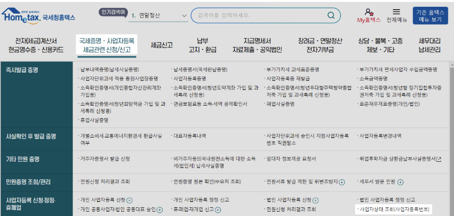Expand plus icon beside 개인 공동사업자·법인 공동대표 승인
This screenshot has width=454, height=216.
pyautogui.click(x=159, y=210)
